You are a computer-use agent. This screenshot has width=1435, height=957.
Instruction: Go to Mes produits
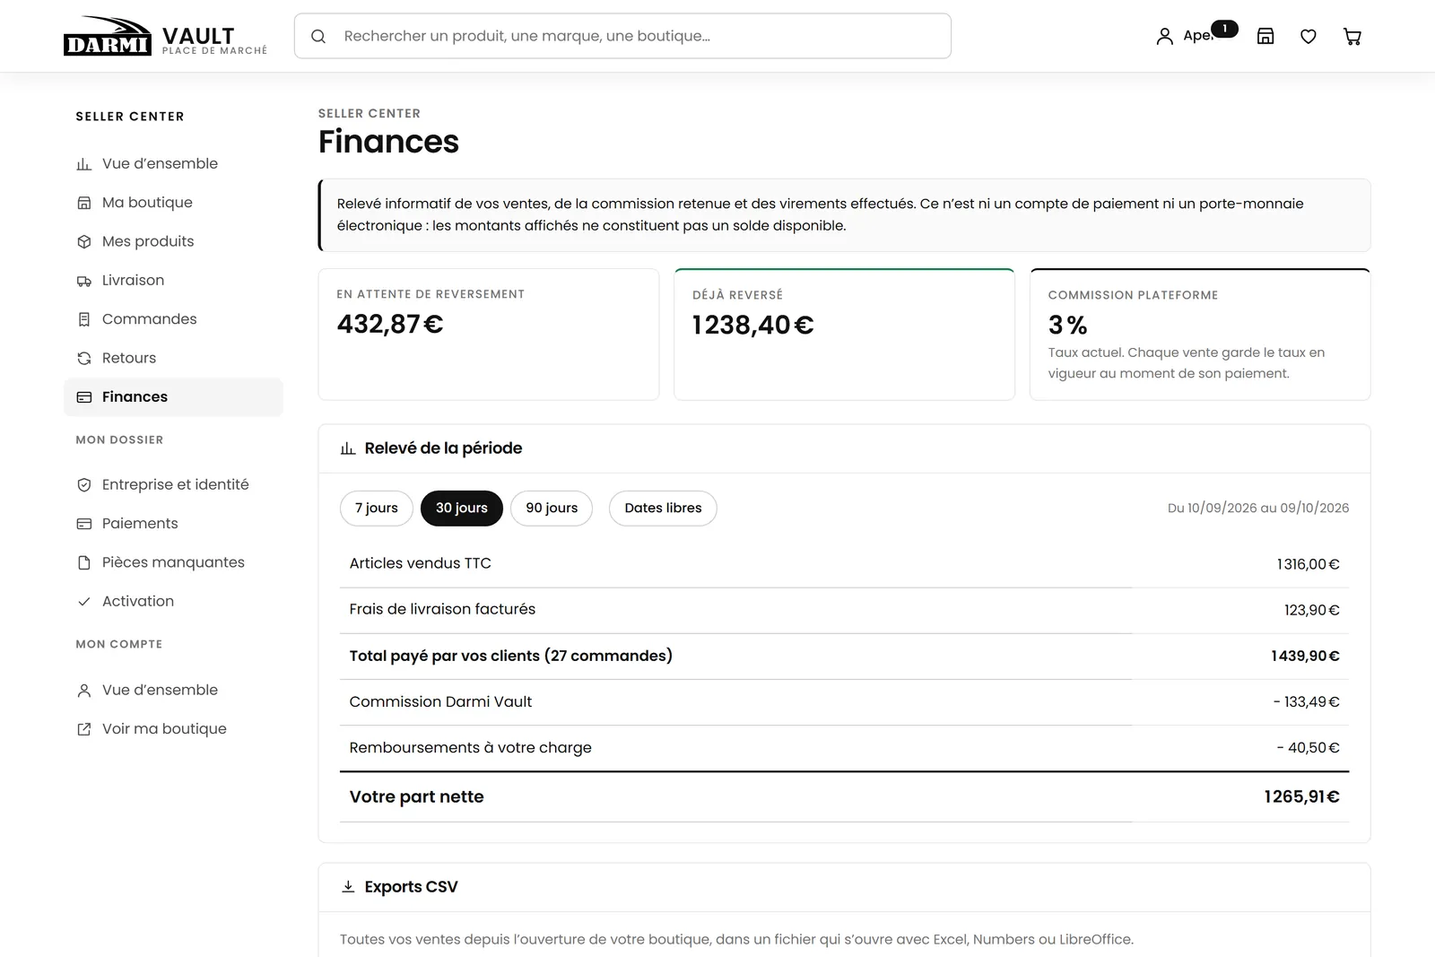coord(173,241)
